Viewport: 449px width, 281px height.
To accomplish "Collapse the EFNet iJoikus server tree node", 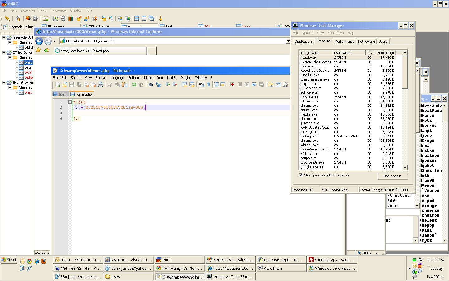I will (x=4, y=52).
